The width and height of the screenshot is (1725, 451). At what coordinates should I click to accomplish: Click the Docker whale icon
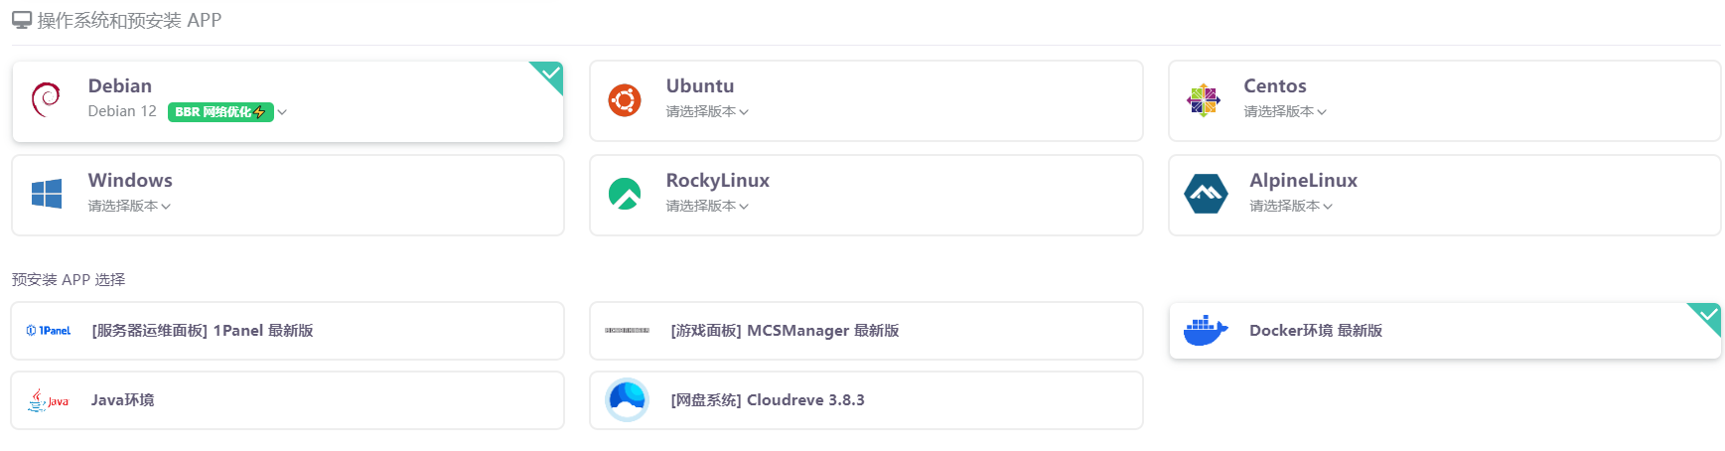[1206, 331]
